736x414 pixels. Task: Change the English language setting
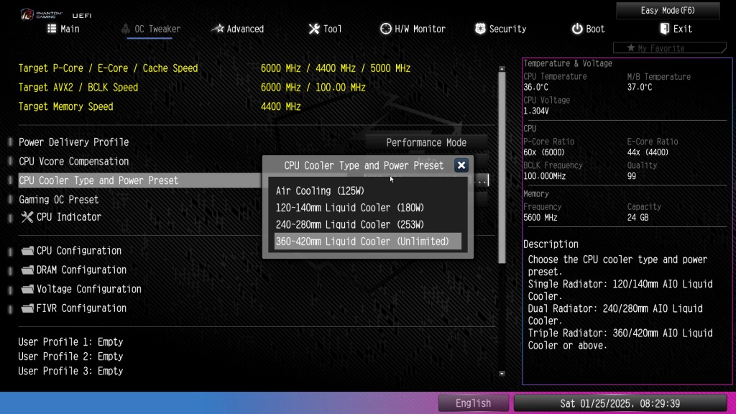point(473,403)
